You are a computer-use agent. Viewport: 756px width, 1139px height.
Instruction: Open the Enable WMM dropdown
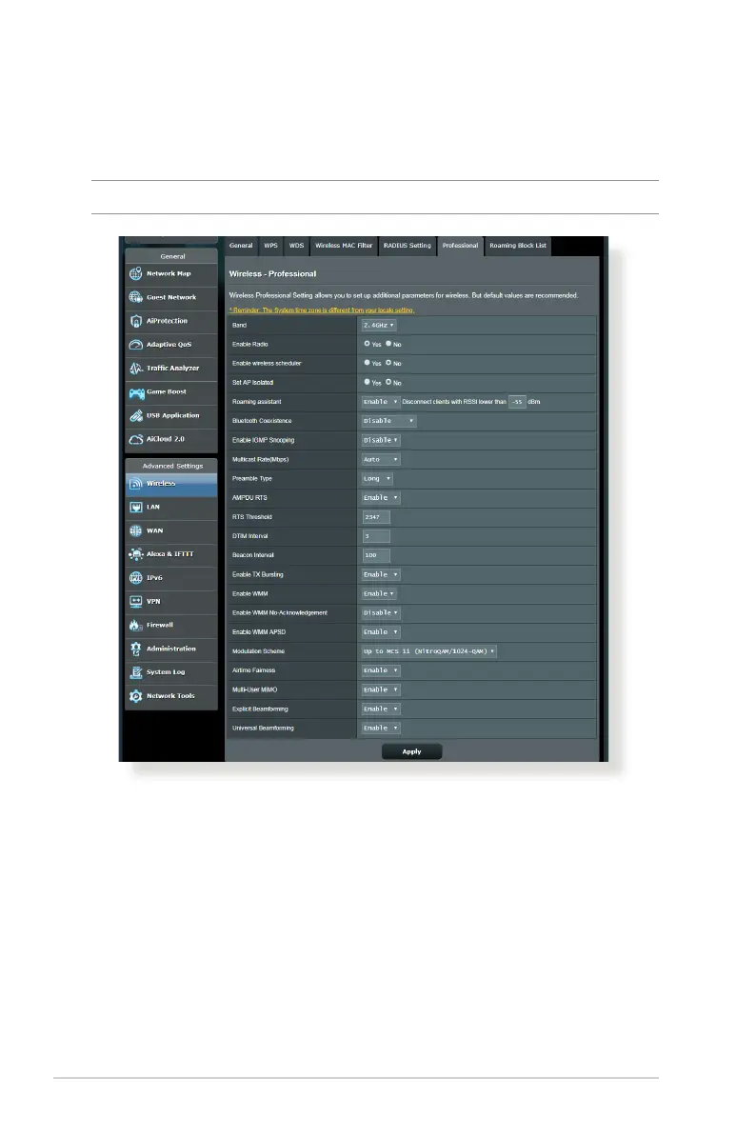click(379, 593)
